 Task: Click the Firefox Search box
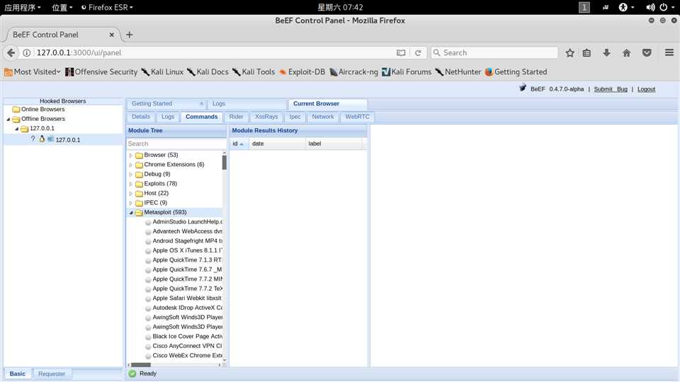click(494, 52)
